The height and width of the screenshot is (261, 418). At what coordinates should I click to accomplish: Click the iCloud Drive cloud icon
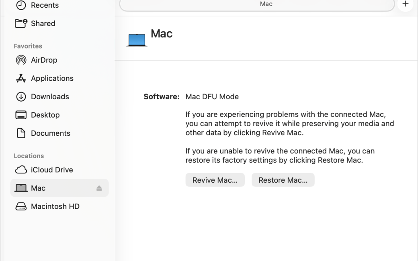[x=21, y=169]
